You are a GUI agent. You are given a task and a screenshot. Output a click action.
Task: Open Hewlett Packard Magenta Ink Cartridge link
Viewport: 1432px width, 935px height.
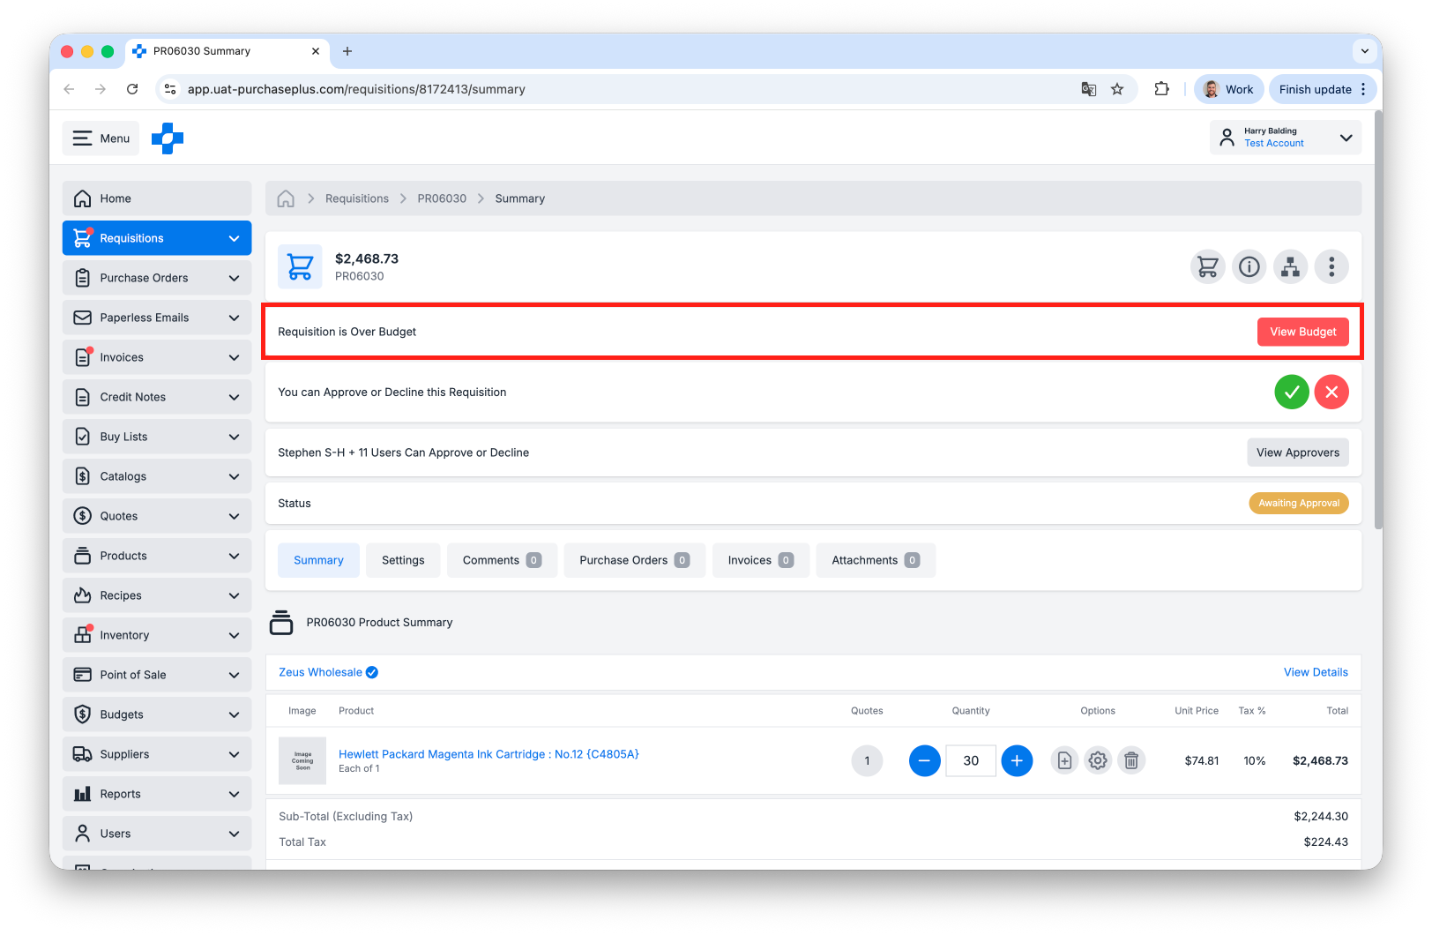coord(489,754)
